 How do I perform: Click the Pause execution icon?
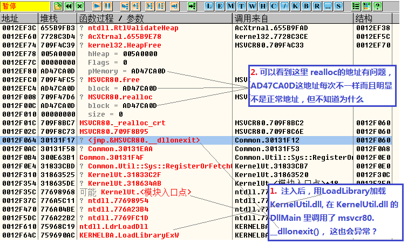pos(108,6)
